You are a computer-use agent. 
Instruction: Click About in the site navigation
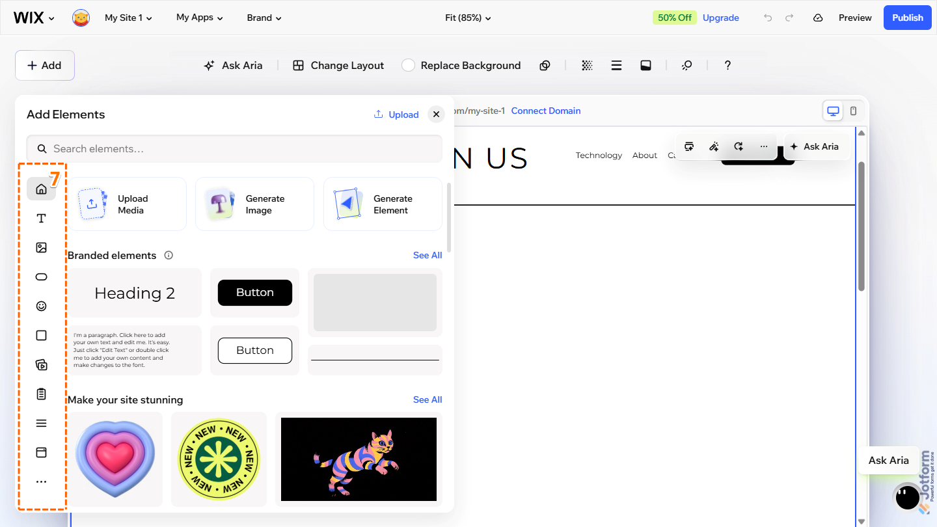[x=645, y=155]
